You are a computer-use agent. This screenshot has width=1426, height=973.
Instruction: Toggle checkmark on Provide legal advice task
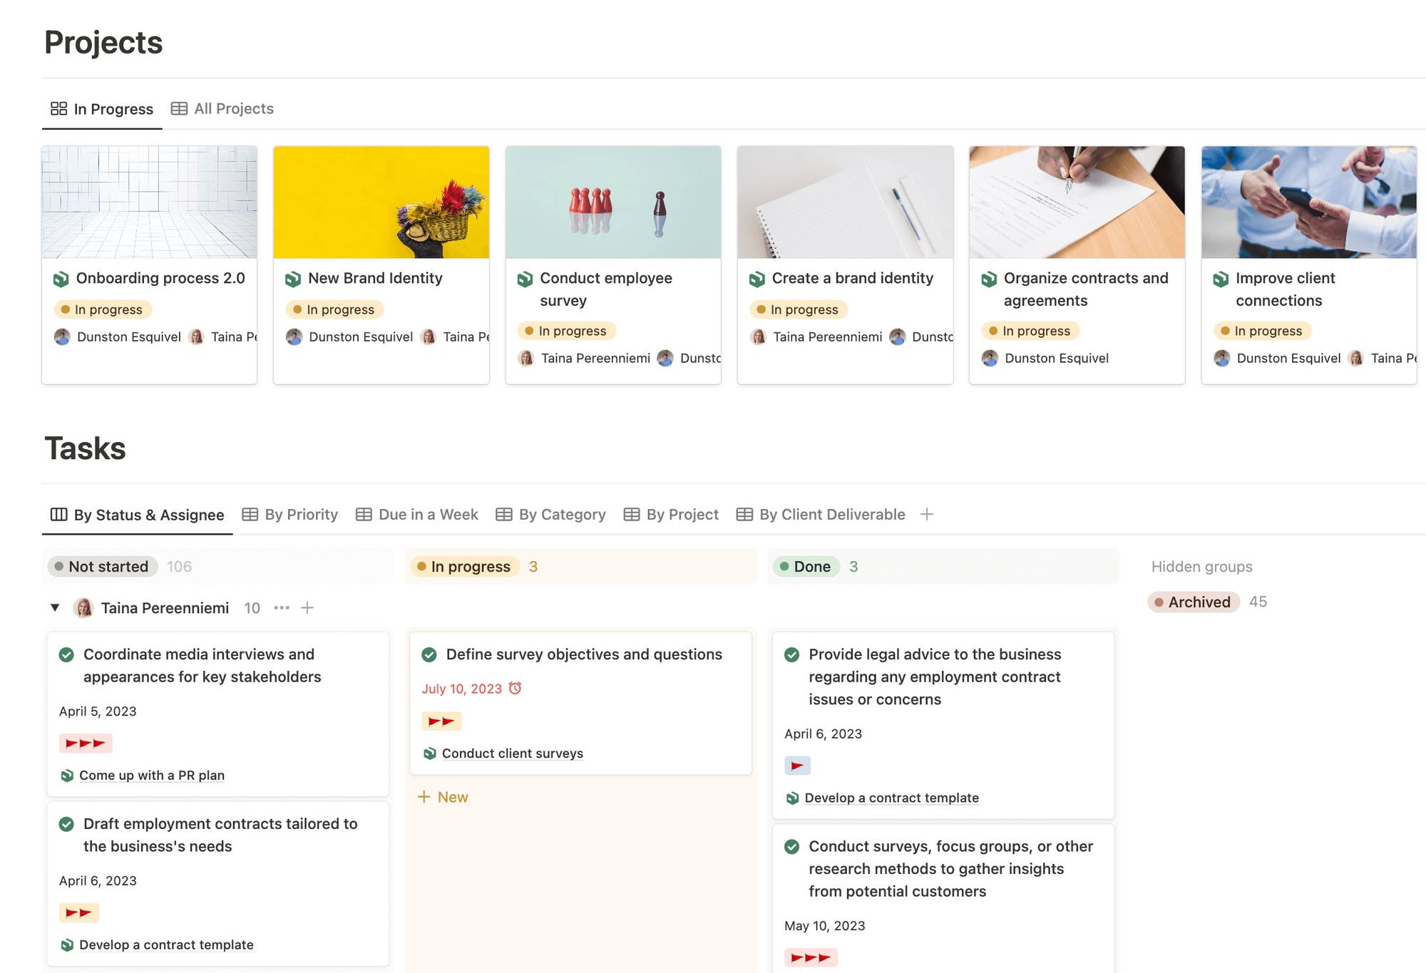tap(791, 654)
